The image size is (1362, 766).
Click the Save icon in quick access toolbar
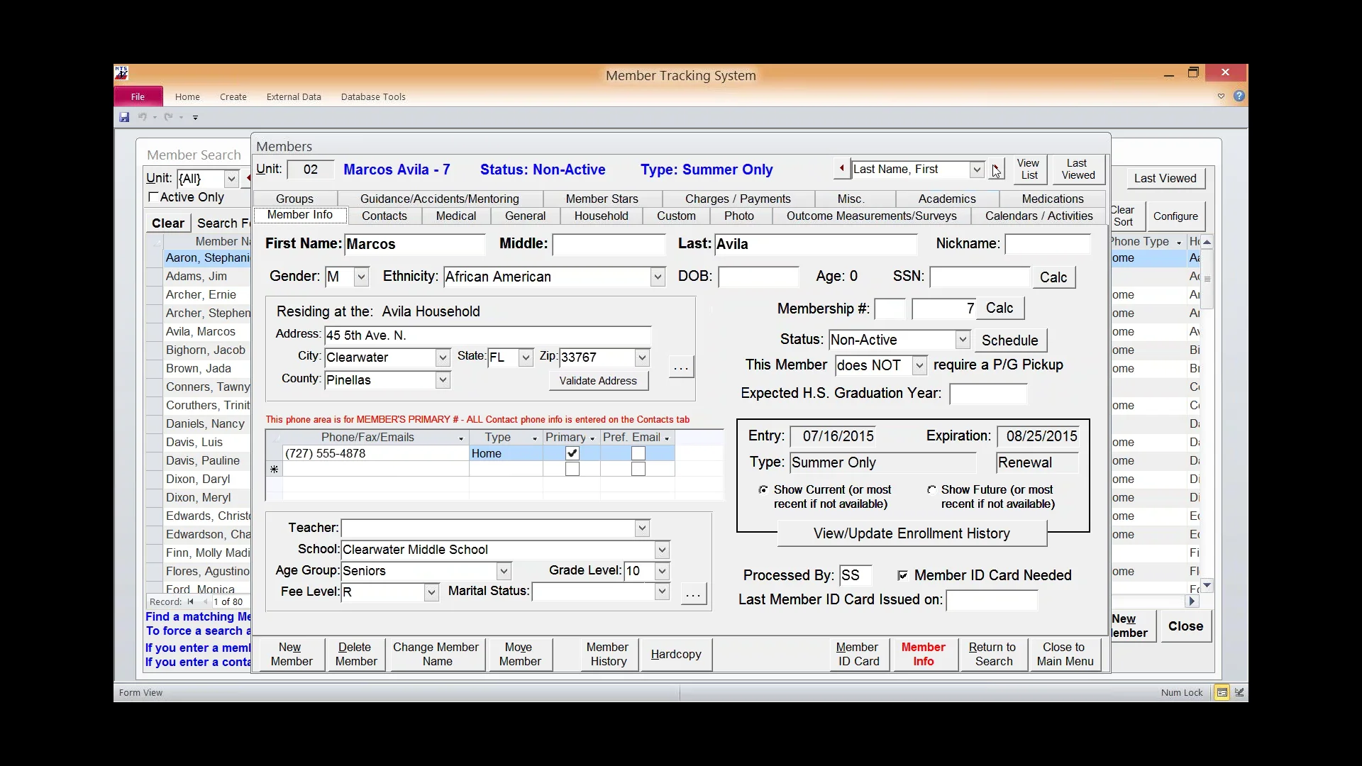[x=124, y=117]
